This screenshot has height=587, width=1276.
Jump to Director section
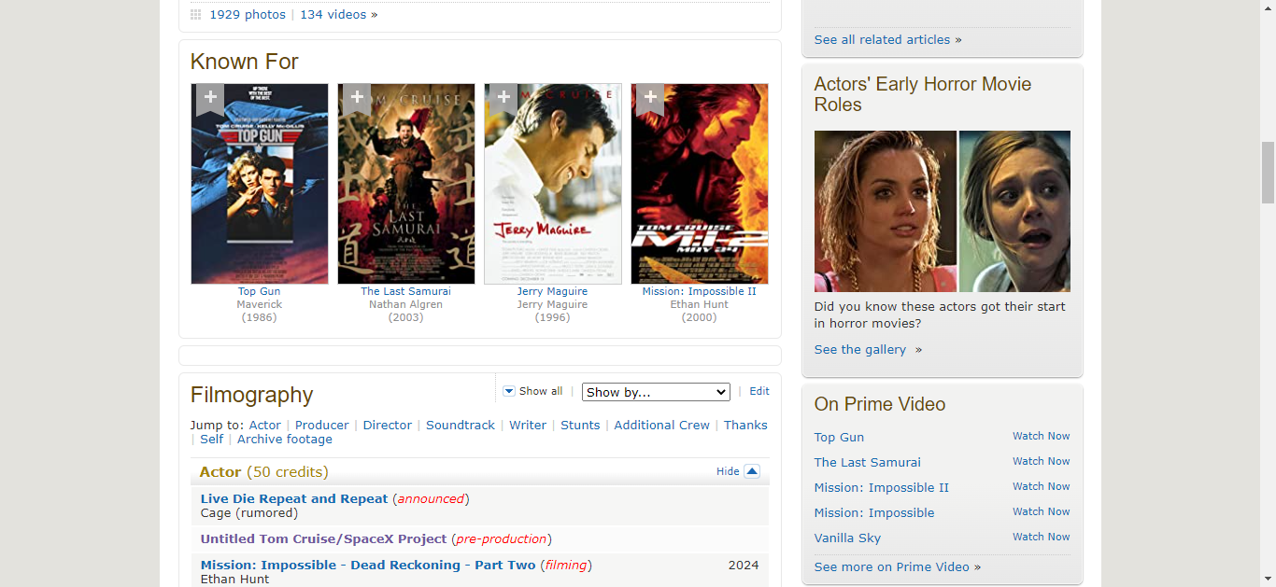(x=388, y=426)
